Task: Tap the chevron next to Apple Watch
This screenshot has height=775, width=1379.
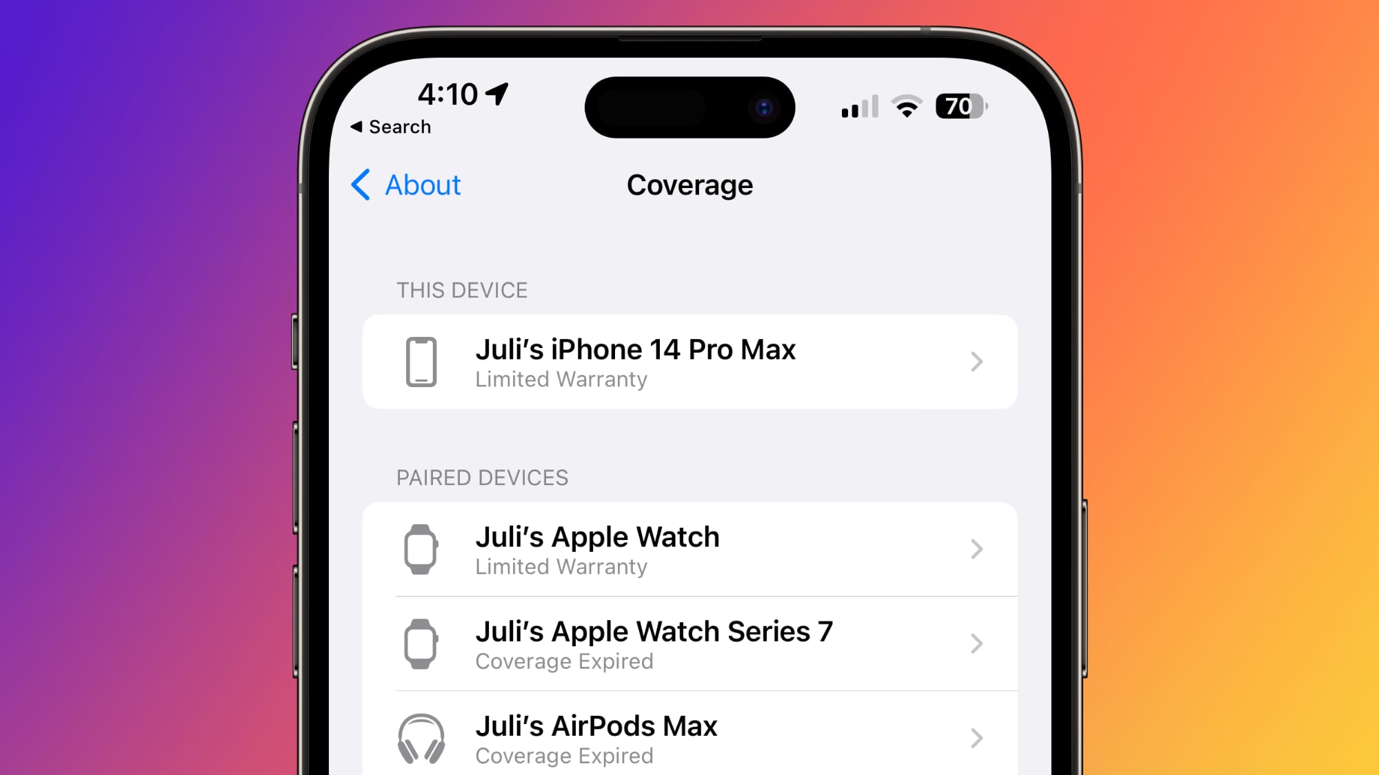Action: 978,549
